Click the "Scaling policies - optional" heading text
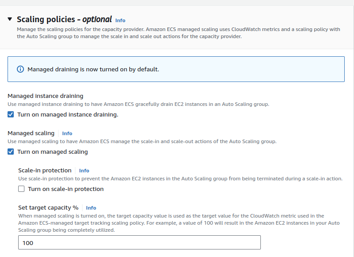The height and width of the screenshot is (257, 354). point(64,19)
